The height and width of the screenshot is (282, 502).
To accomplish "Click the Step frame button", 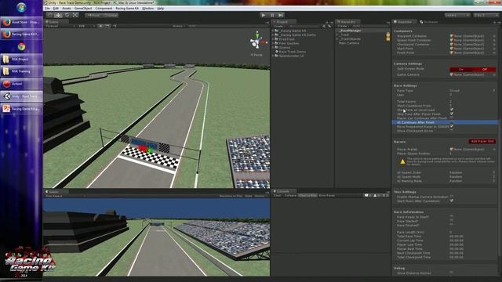I will [x=281, y=15].
